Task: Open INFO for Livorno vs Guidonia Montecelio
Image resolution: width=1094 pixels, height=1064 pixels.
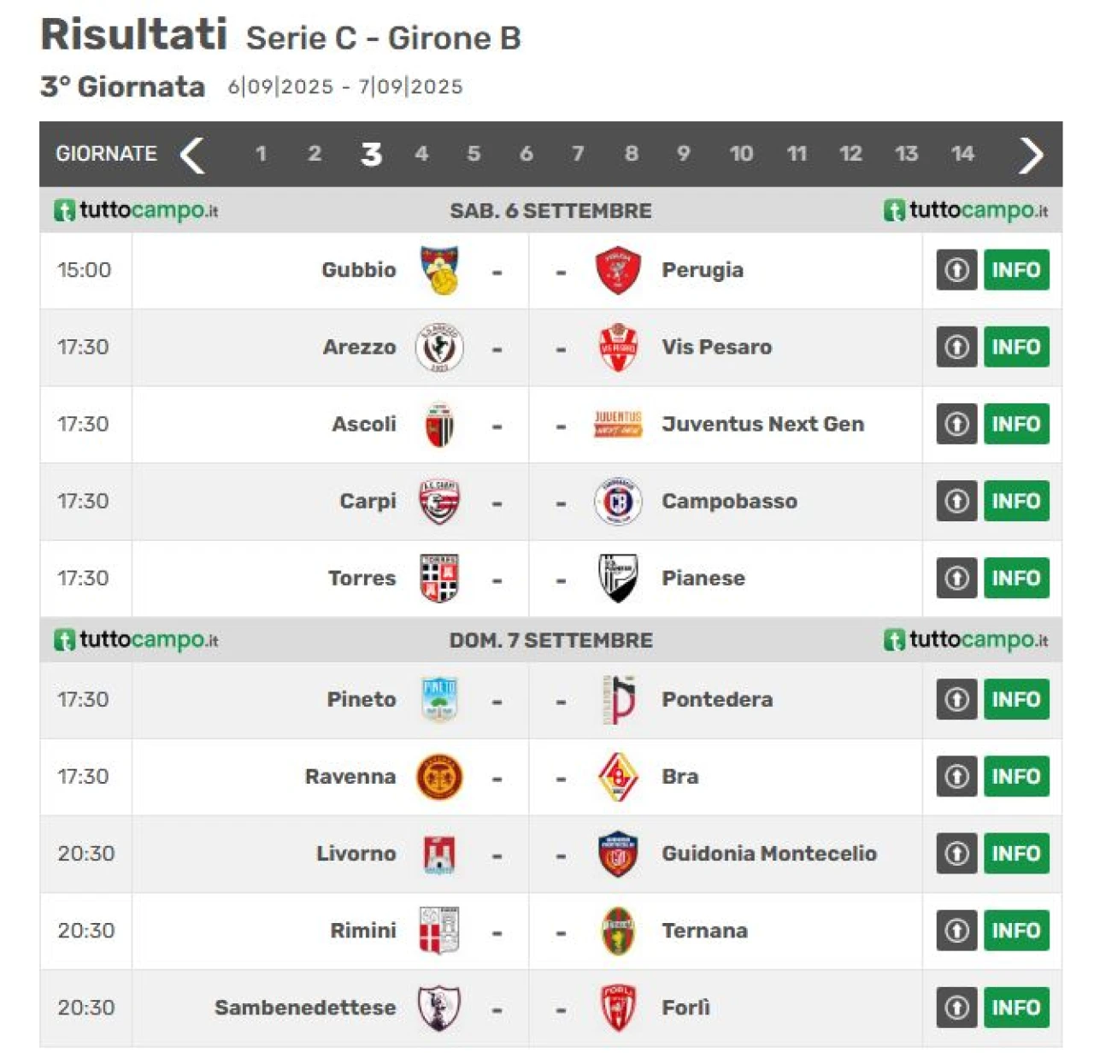Action: [x=1016, y=853]
